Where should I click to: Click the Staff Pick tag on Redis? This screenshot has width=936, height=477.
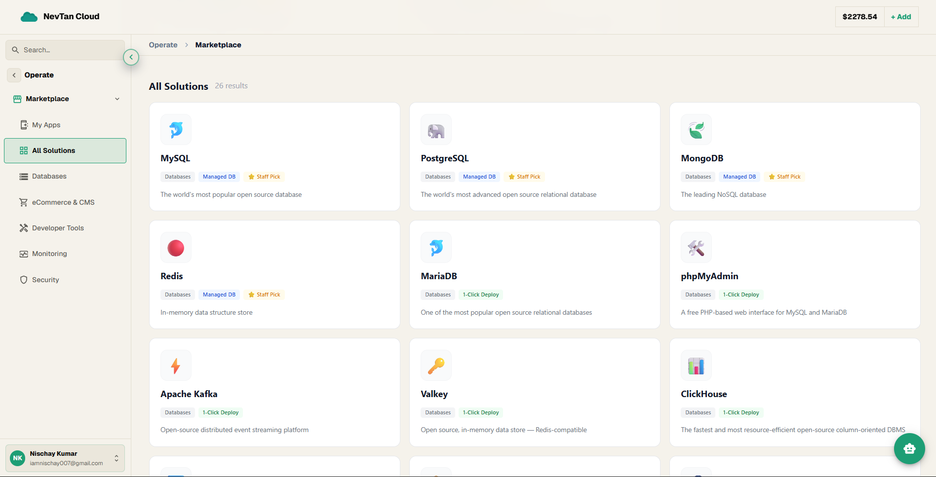(264, 294)
